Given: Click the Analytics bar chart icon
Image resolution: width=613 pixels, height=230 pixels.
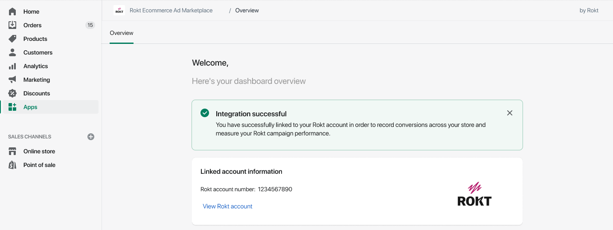Looking at the screenshot, I should tap(12, 66).
